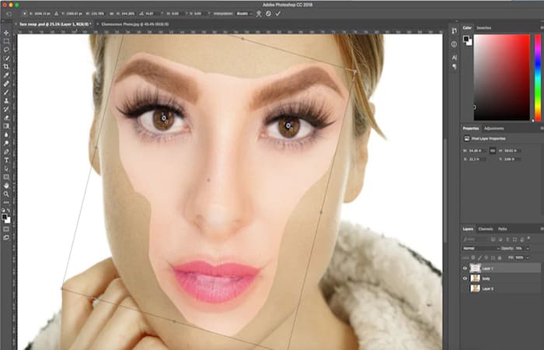Image resolution: width=544 pixels, height=350 pixels.
Task: Click the rainbow hue slider strip
Action: (x=537, y=76)
